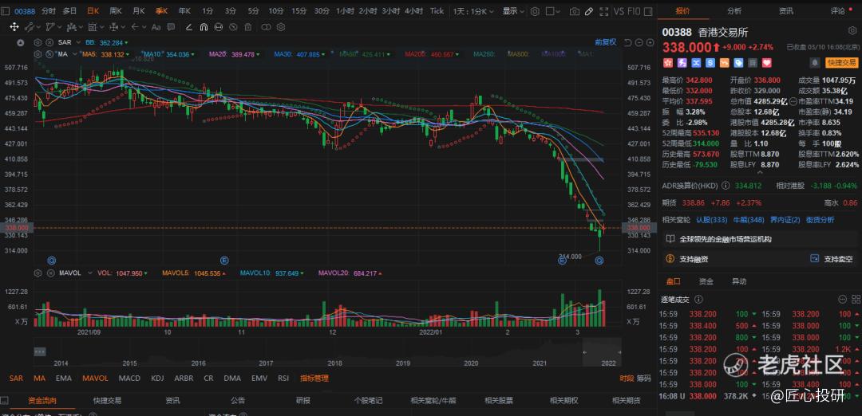Open 认股(333) warrants link
This screenshot has width=862, height=416.
coord(711,219)
